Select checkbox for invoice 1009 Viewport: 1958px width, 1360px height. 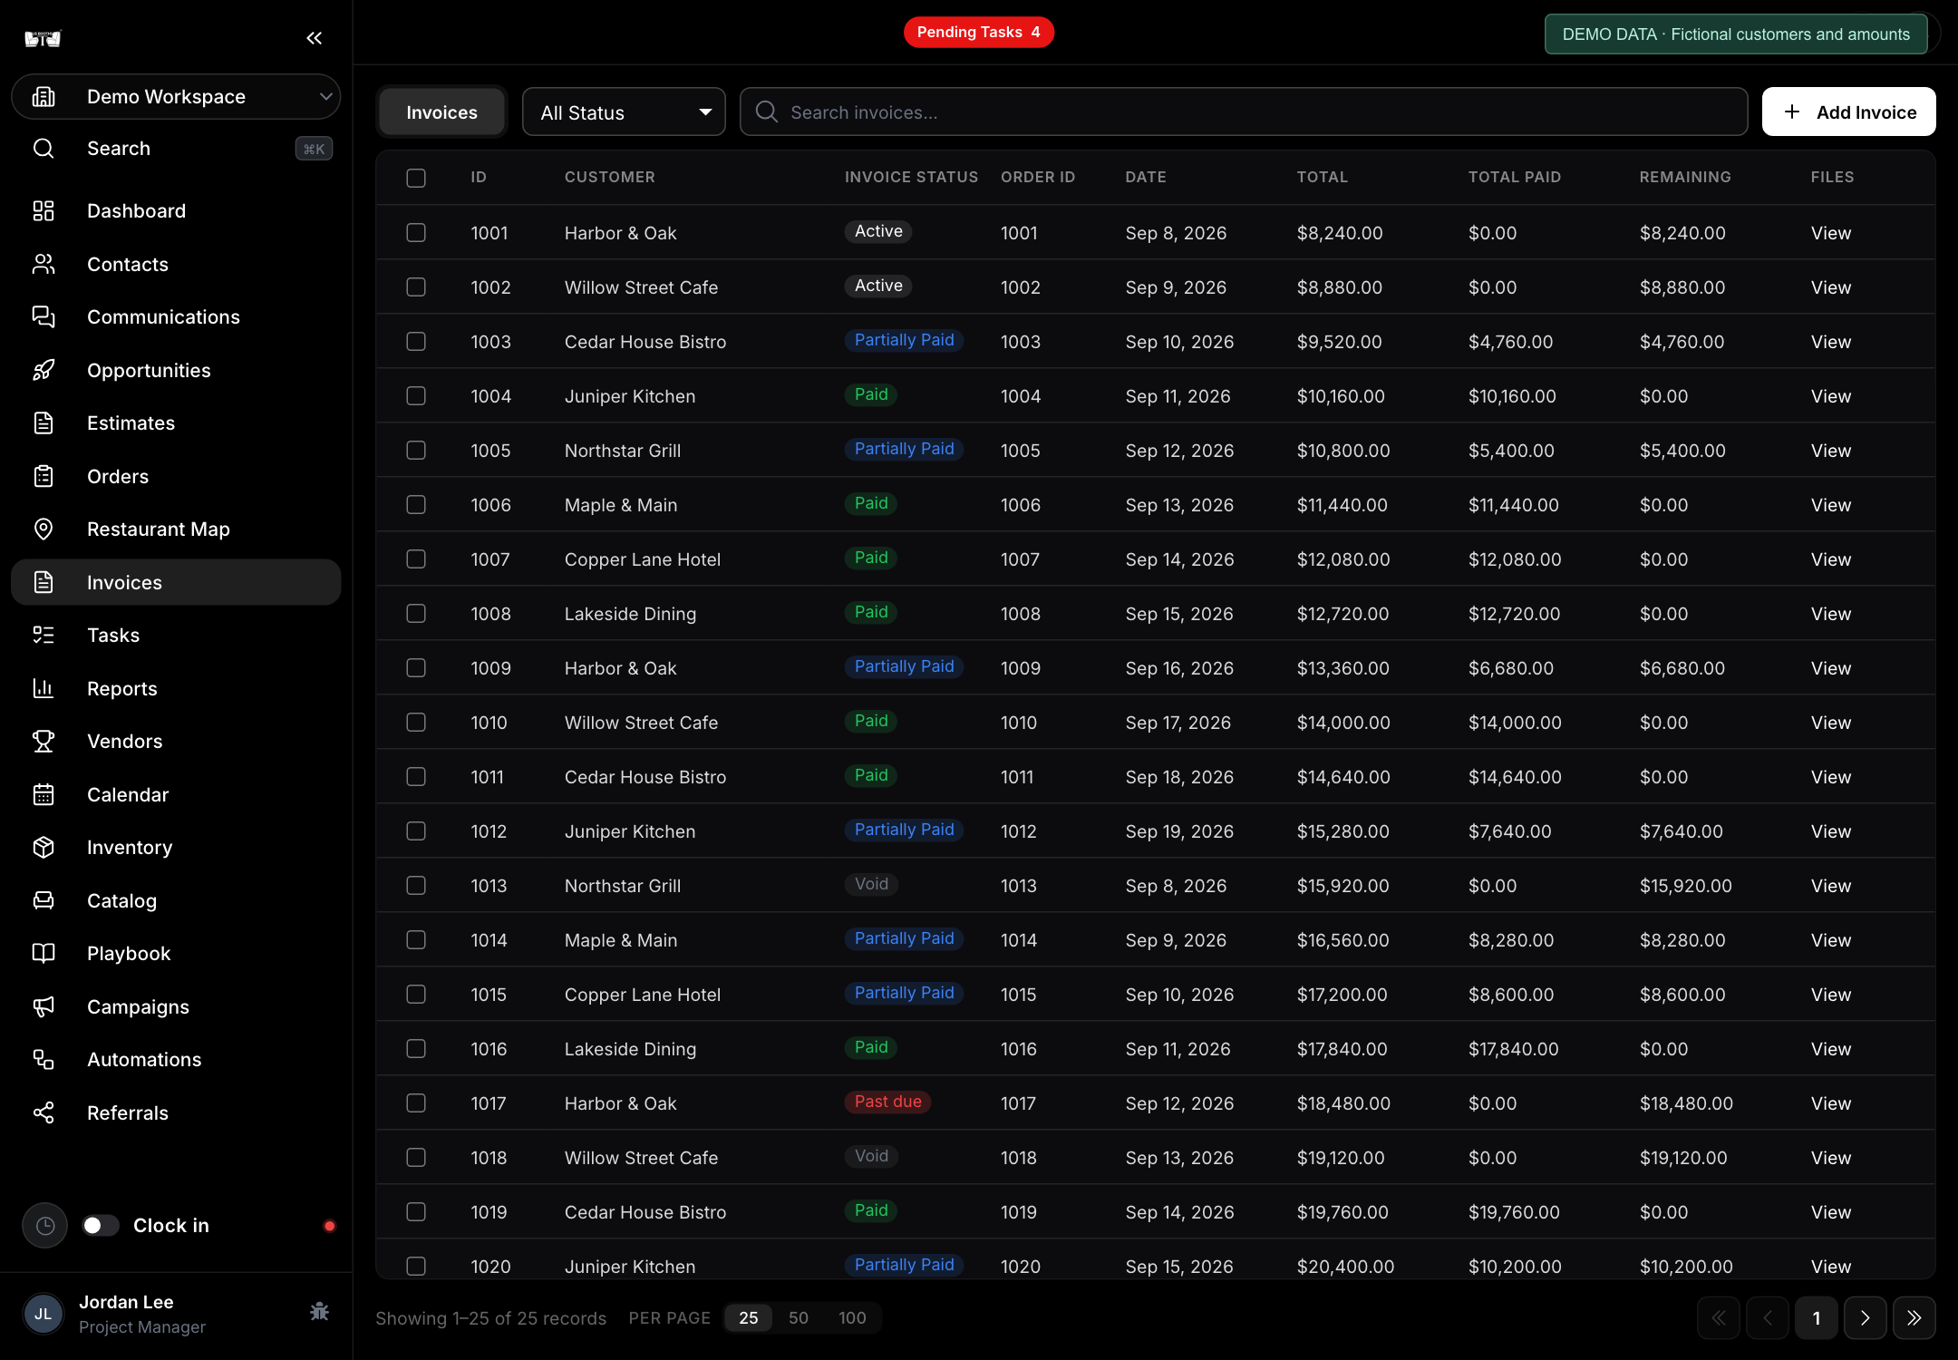tap(416, 668)
